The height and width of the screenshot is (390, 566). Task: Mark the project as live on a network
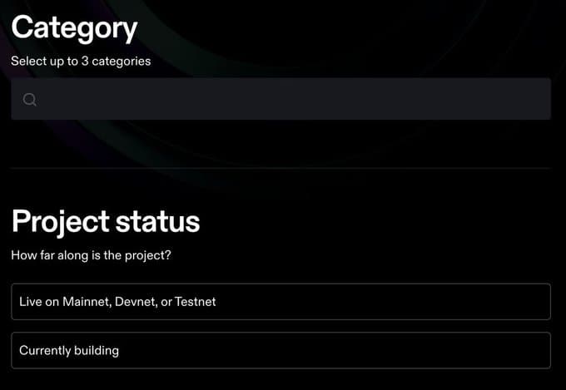coord(117,302)
